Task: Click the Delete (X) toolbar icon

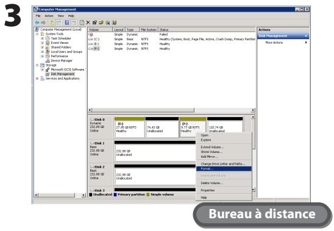Action: [88, 23]
